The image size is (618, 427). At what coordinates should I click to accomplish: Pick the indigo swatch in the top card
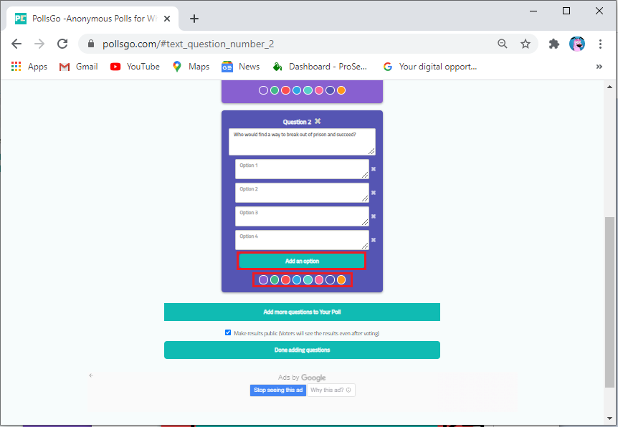pyautogui.click(x=330, y=90)
